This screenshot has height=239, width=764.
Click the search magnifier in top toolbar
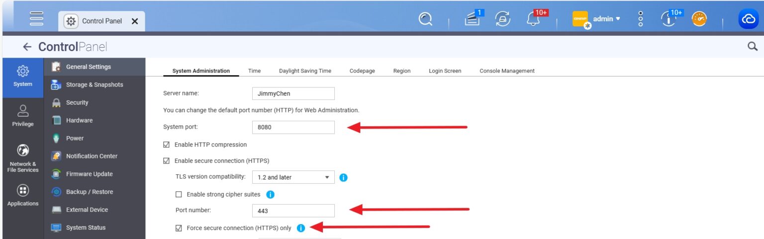[x=426, y=19]
